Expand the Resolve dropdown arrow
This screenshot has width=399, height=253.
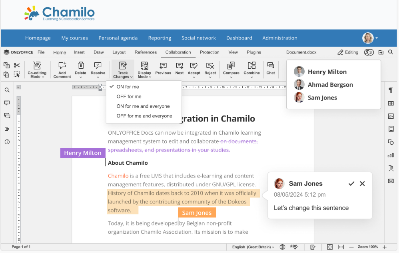pos(98,77)
